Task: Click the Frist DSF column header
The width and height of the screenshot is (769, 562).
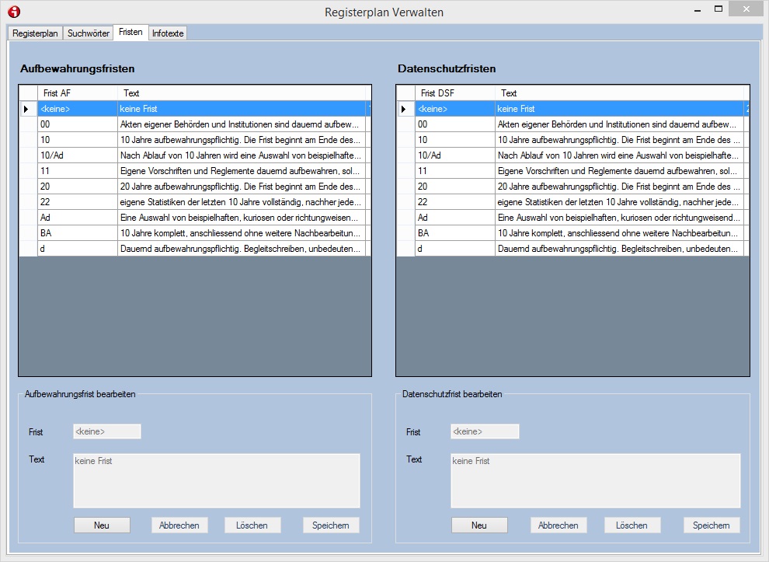Action: point(455,93)
